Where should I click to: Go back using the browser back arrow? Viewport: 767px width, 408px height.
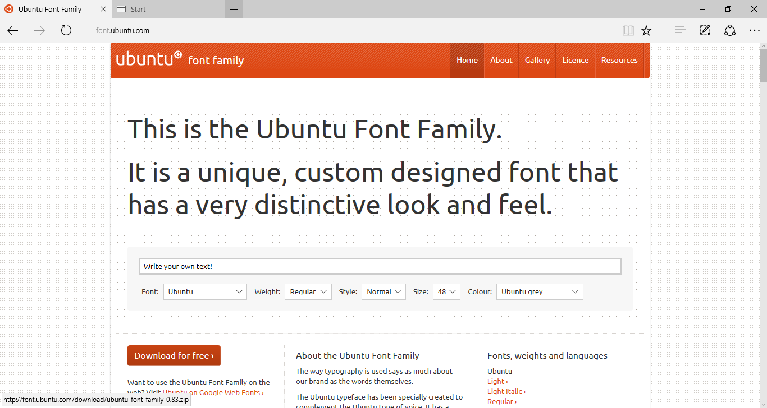tap(13, 30)
